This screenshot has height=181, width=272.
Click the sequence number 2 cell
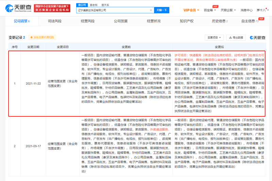tap(15, 146)
